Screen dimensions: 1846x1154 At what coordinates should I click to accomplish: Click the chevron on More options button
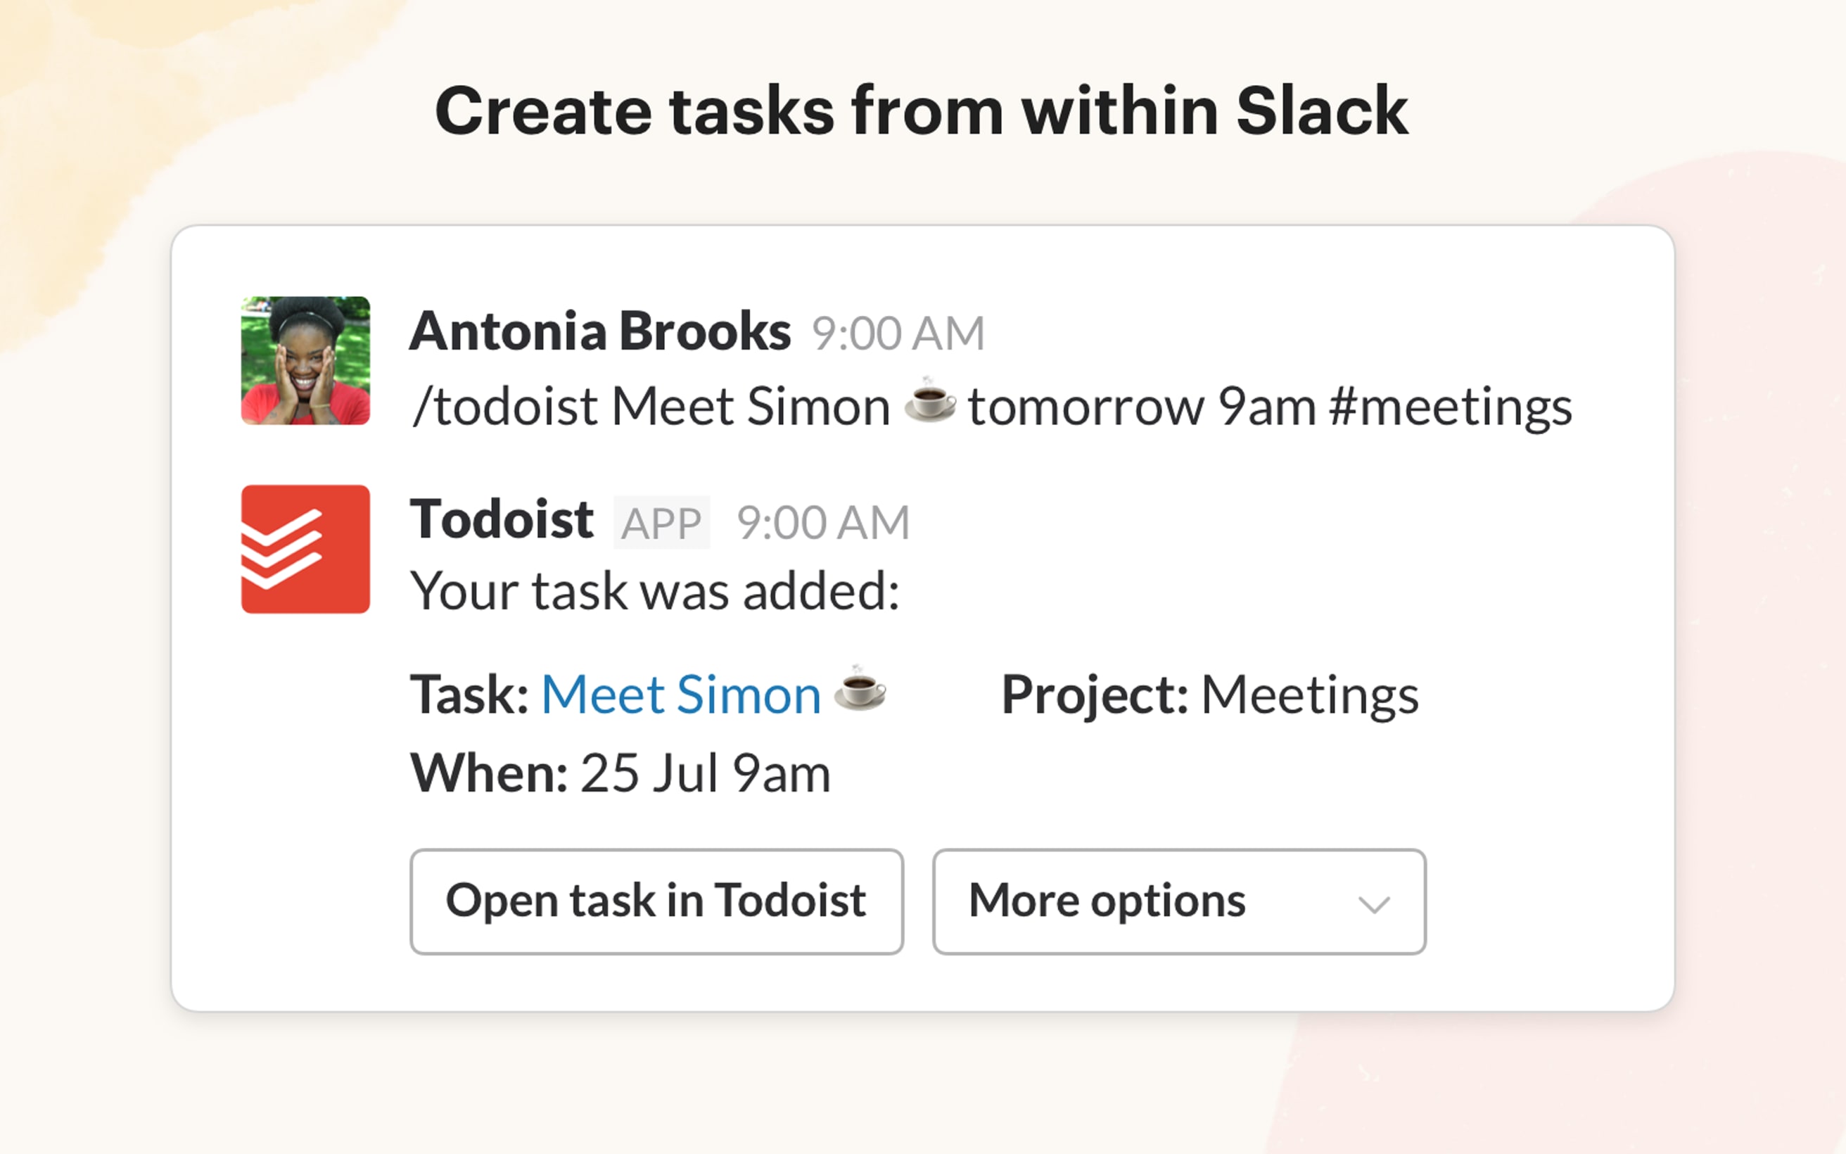tap(1375, 904)
